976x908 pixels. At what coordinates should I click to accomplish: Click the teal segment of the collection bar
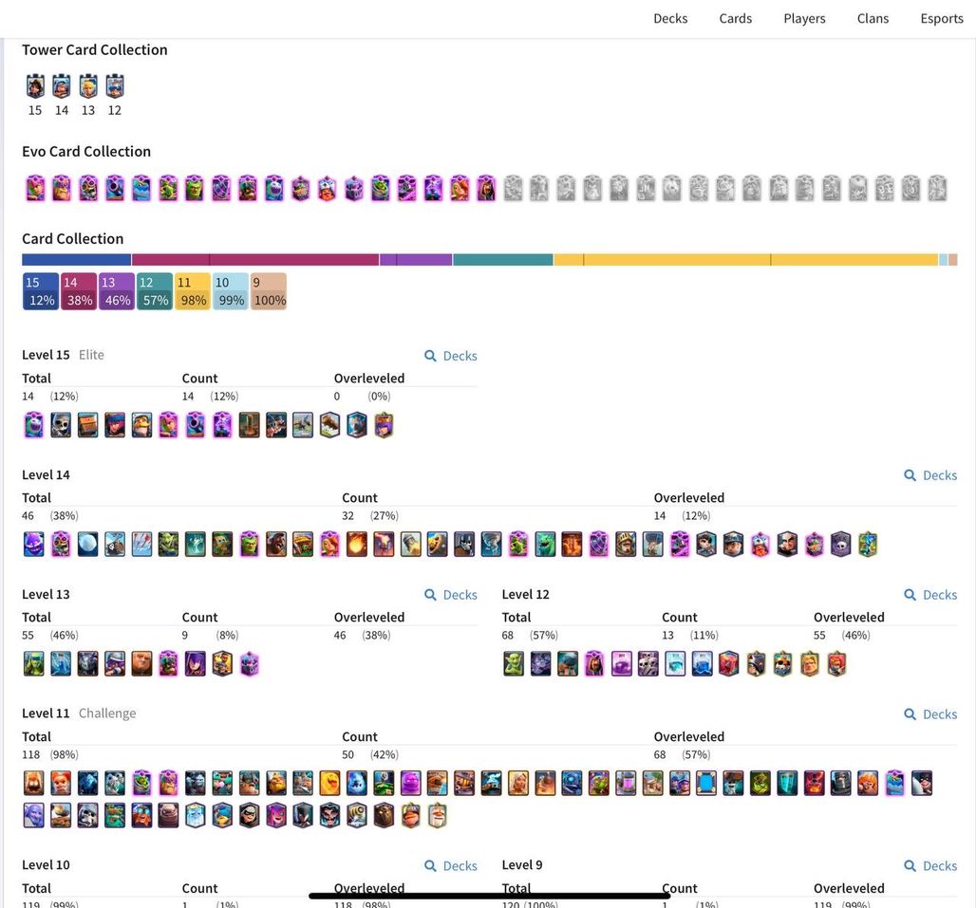(503, 259)
